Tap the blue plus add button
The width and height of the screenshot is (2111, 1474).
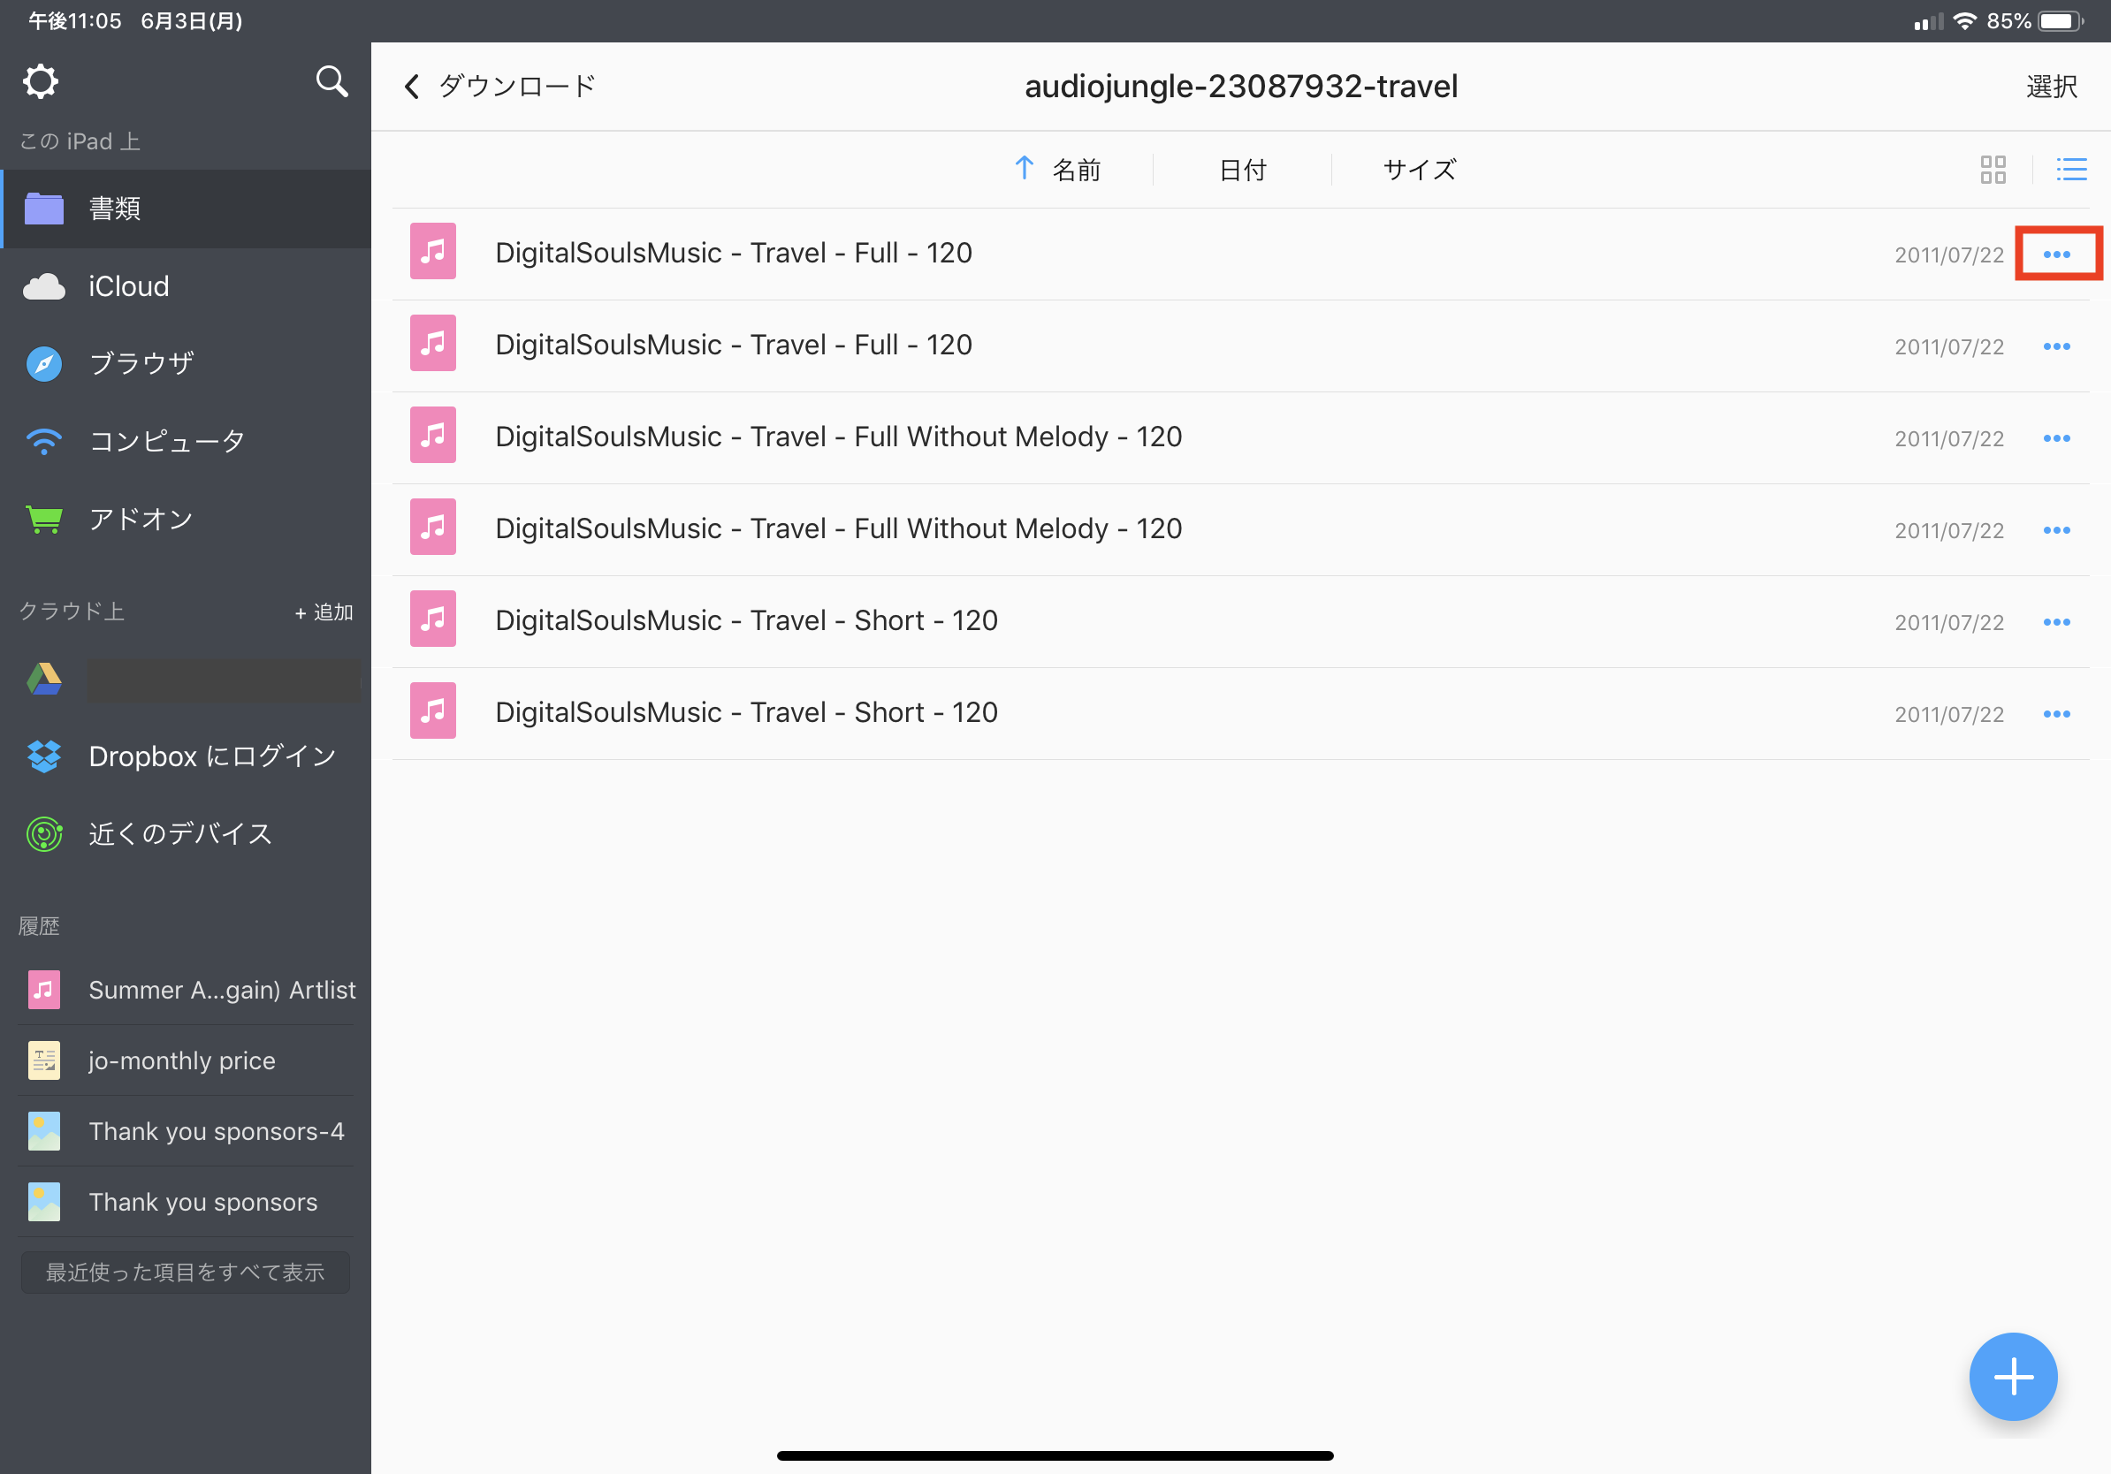2012,1376
